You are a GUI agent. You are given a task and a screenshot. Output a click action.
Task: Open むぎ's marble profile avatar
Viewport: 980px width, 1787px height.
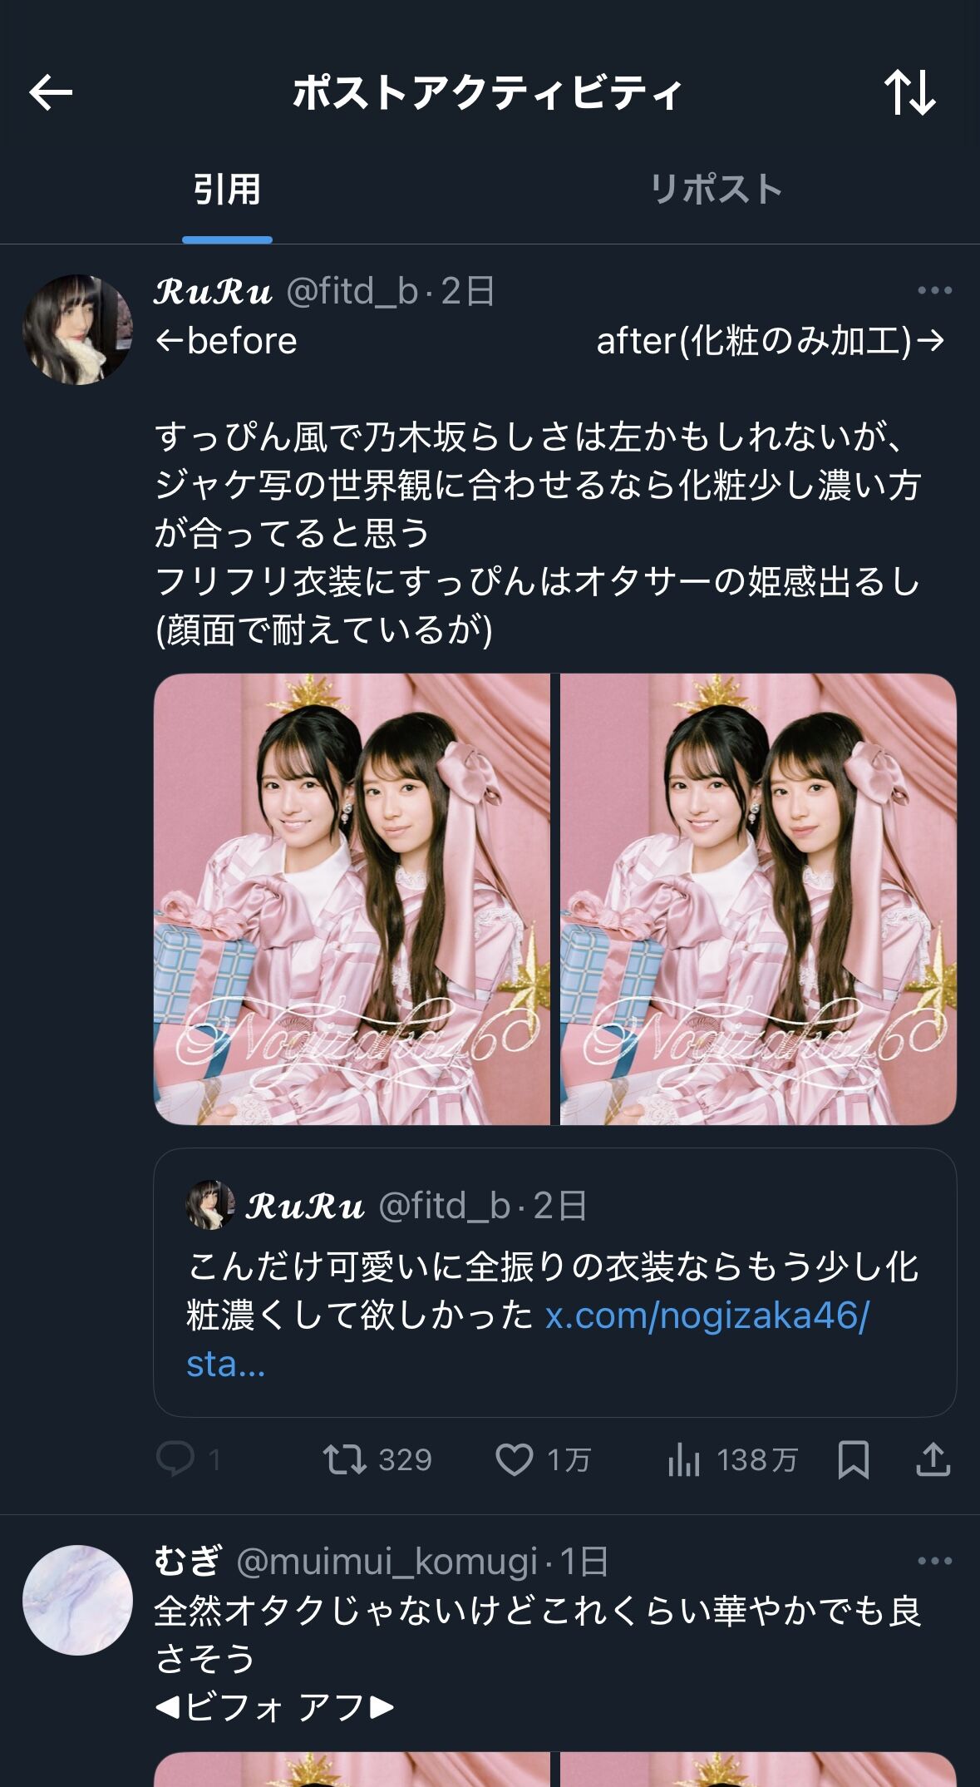(x=77, y=1600)
